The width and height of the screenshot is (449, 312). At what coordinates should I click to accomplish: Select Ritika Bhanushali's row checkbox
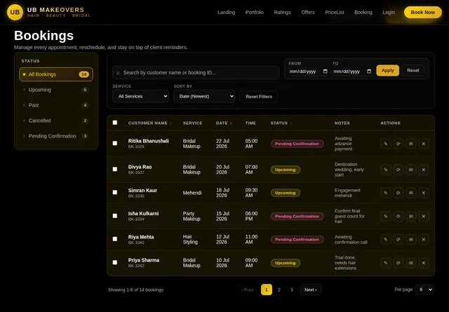click(x=115, y=143)
